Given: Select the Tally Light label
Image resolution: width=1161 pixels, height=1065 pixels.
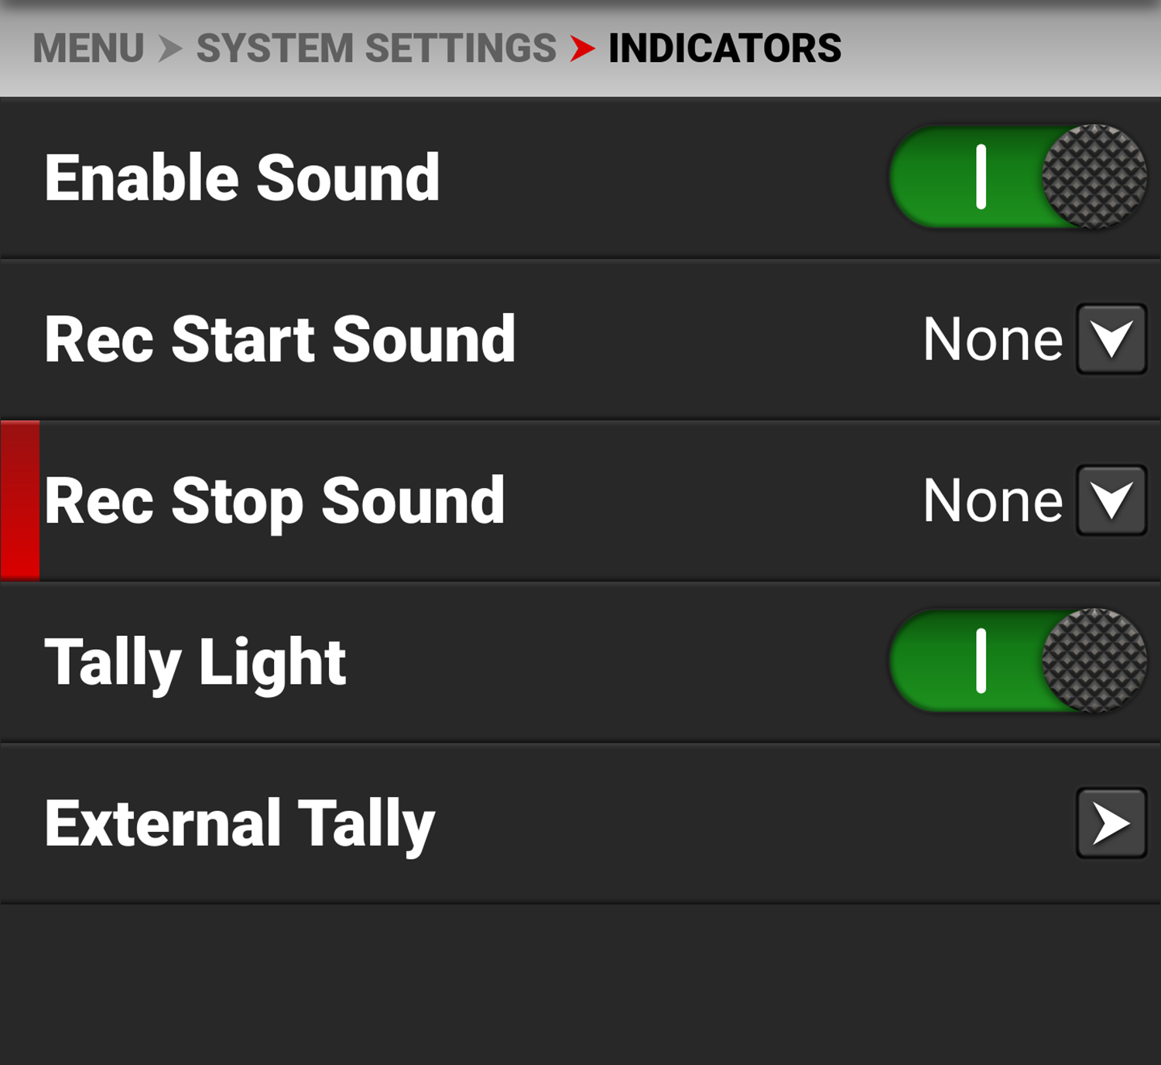Looking at the screenshot, I should coord(195,662).
